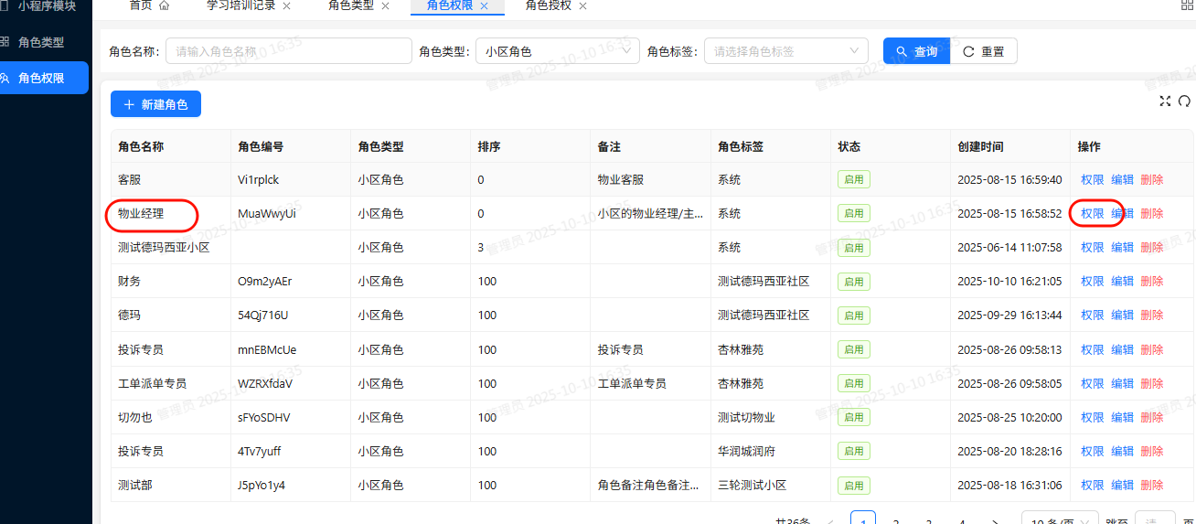This screenshot has height=524, width=1196.
Task: Open 角色类型 in the sidebar
Action: [41, 42]
